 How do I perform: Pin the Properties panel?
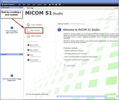pos(20,54)
